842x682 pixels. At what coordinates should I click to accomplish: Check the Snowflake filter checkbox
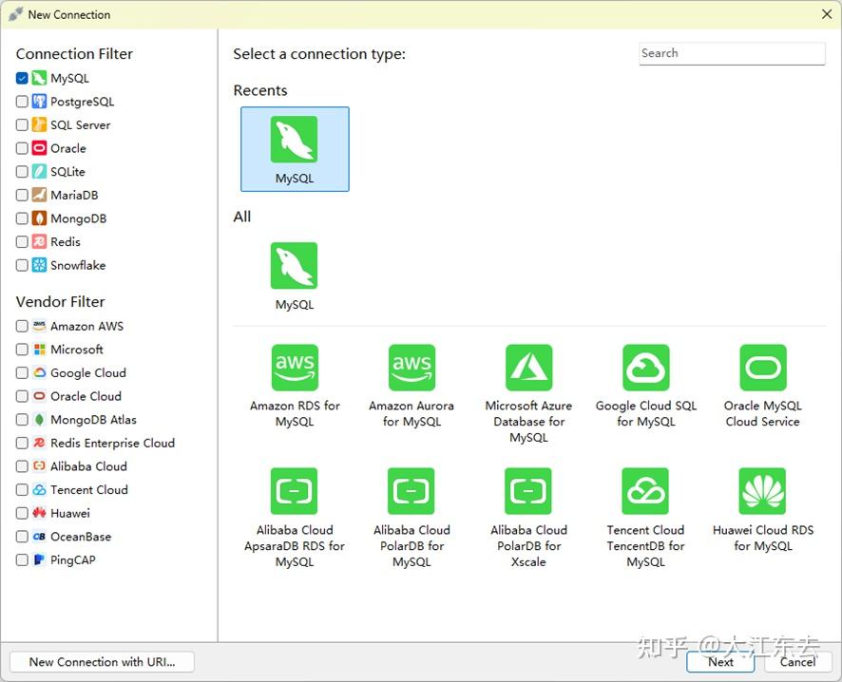pos(22,265)
